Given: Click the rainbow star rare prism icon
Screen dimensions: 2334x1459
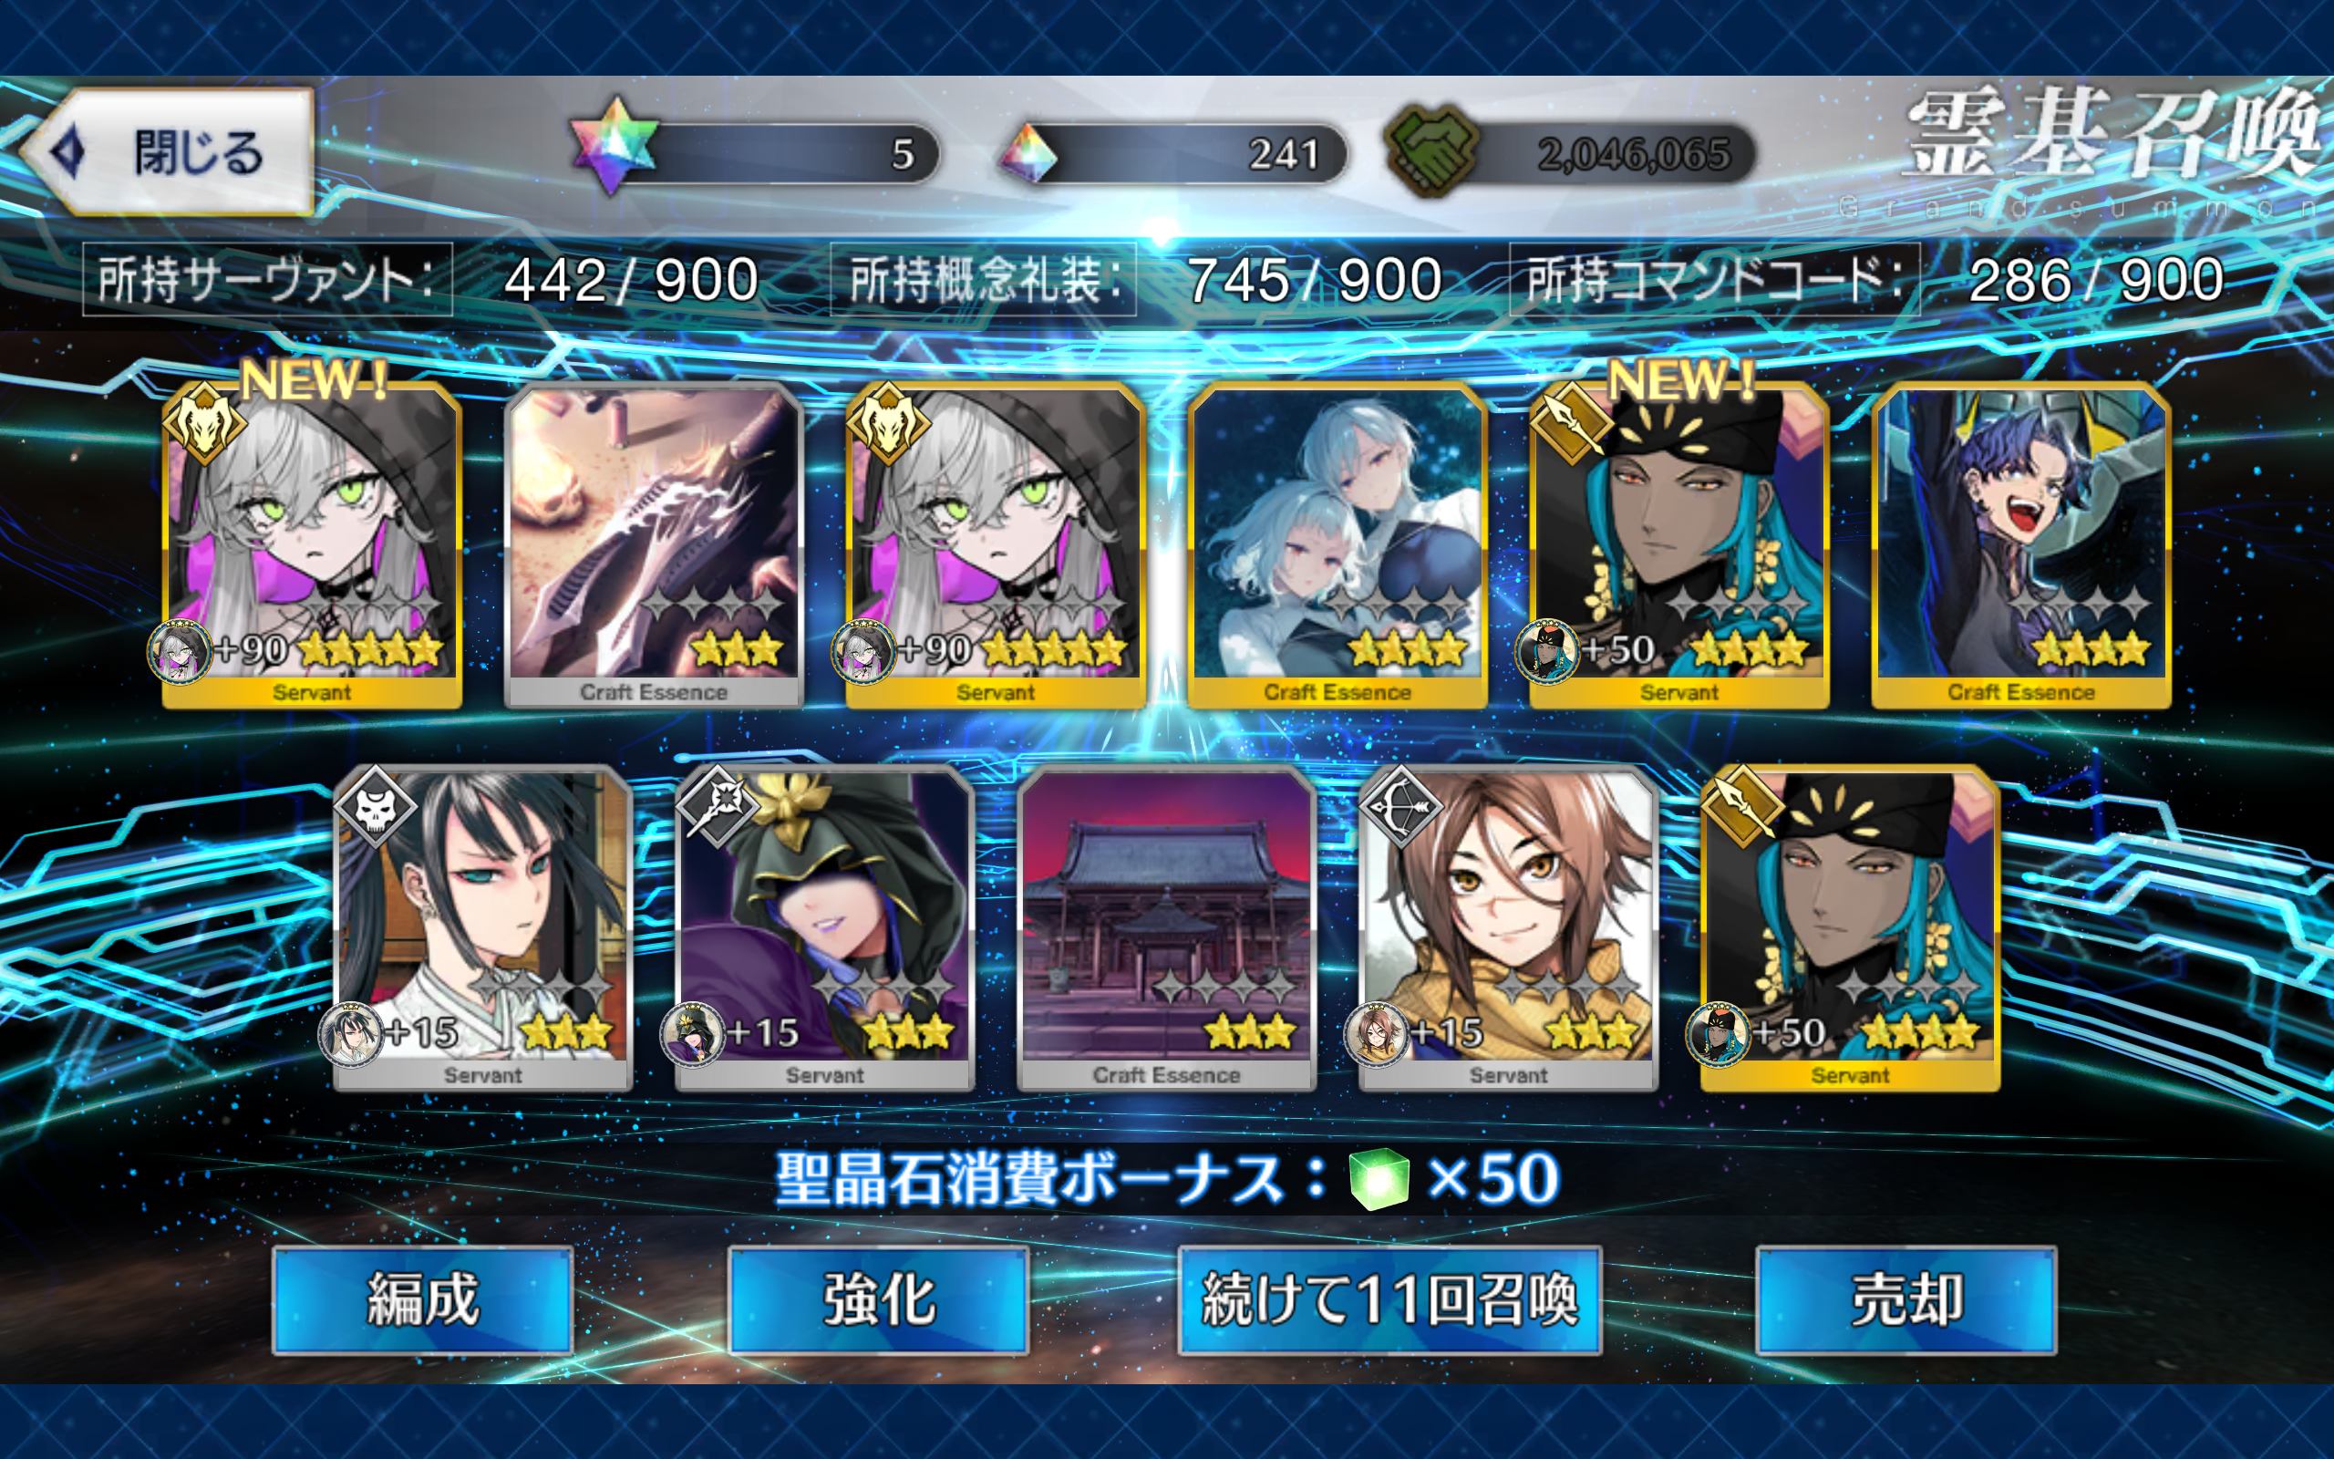Looking at the screenshot, I should click(613, 146).
